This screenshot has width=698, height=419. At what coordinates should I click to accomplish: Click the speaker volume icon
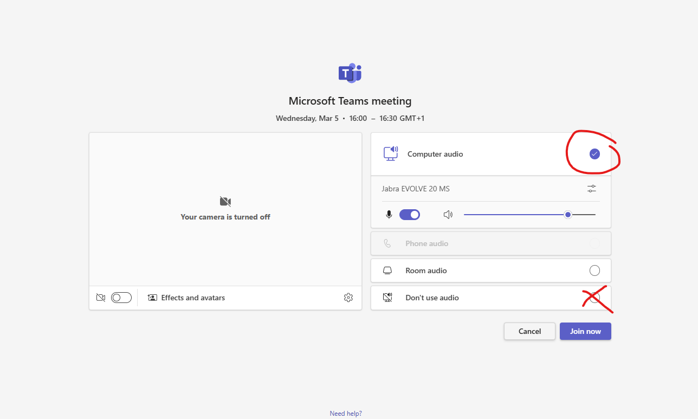pyautogui.click(x=448, y=215)
